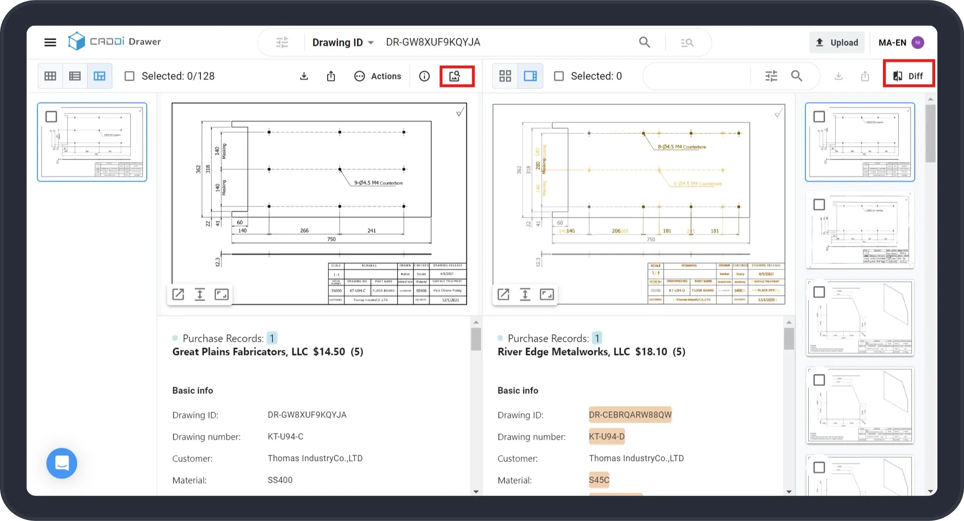This screenshot has height=521, width=964.
Task: Open search filter sliders icon
Action: click(x=282, y=43)
